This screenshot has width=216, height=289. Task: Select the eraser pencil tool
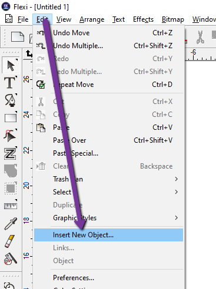(x=9, y=241)
